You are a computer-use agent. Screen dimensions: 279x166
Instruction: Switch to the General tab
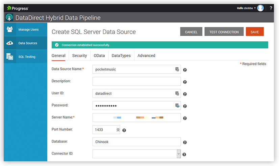58,55
